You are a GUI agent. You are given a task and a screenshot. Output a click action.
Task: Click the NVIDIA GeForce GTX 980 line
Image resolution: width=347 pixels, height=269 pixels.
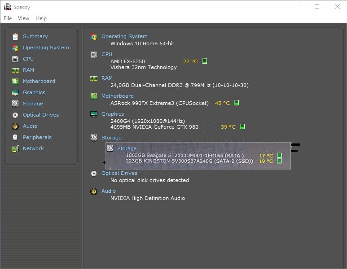tap(154, 127)
